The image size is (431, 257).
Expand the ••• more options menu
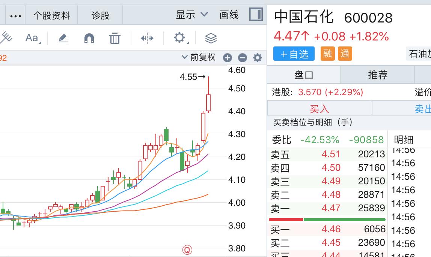(15, 15)
